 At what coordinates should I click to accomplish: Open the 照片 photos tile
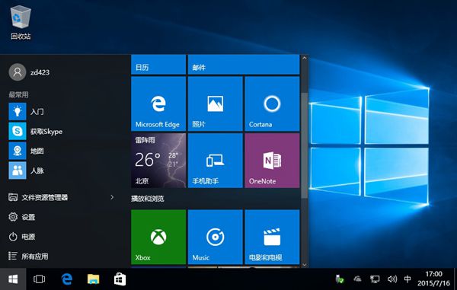[215, 104]
